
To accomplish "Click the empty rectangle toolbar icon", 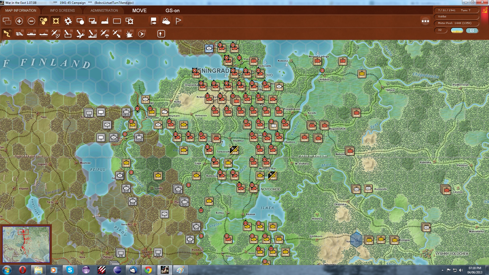I will pos(117,21).
